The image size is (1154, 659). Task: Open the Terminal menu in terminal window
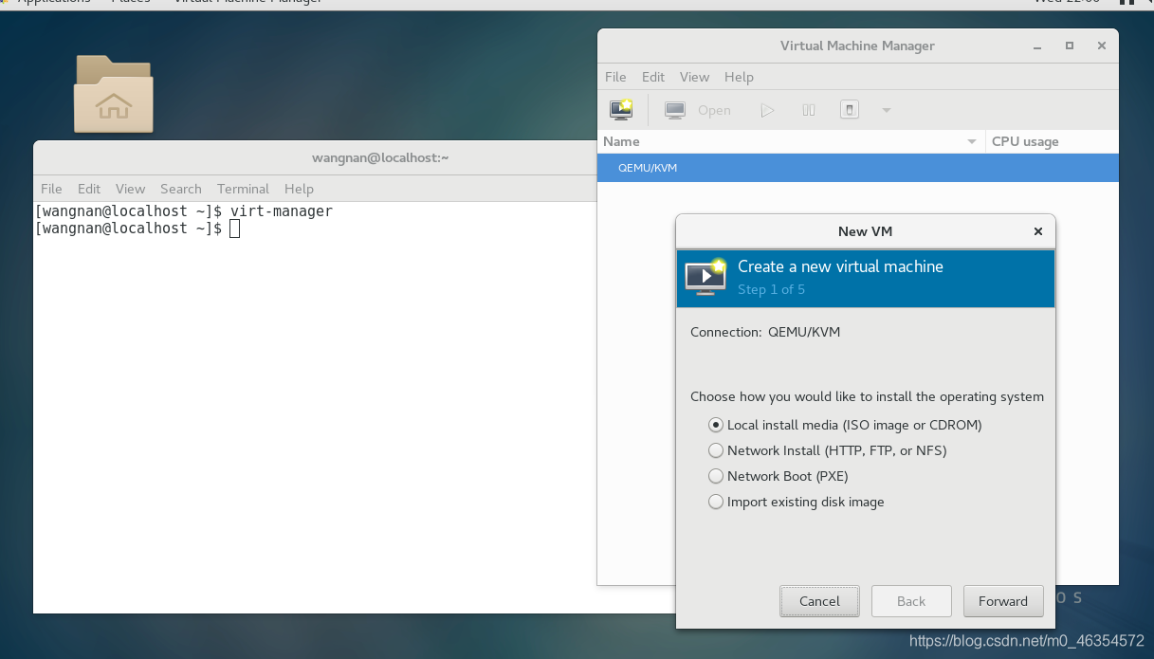click(243, 189)
